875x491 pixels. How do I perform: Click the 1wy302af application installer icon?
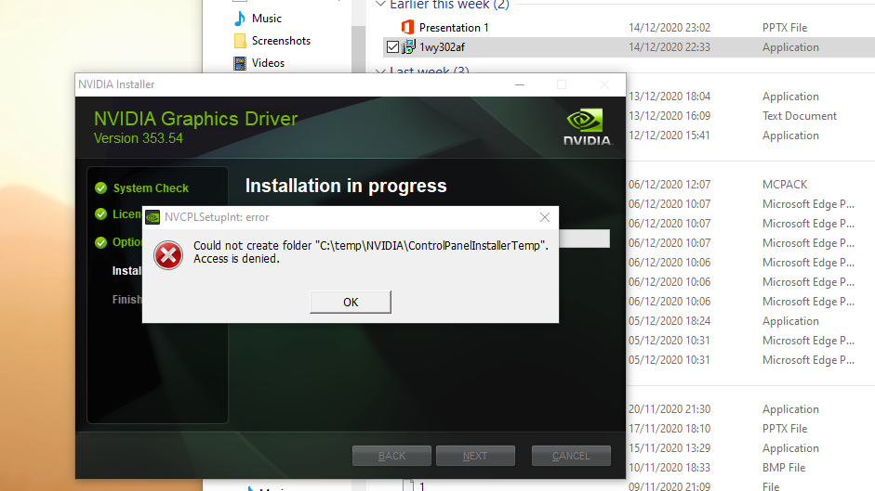(408, 46)
